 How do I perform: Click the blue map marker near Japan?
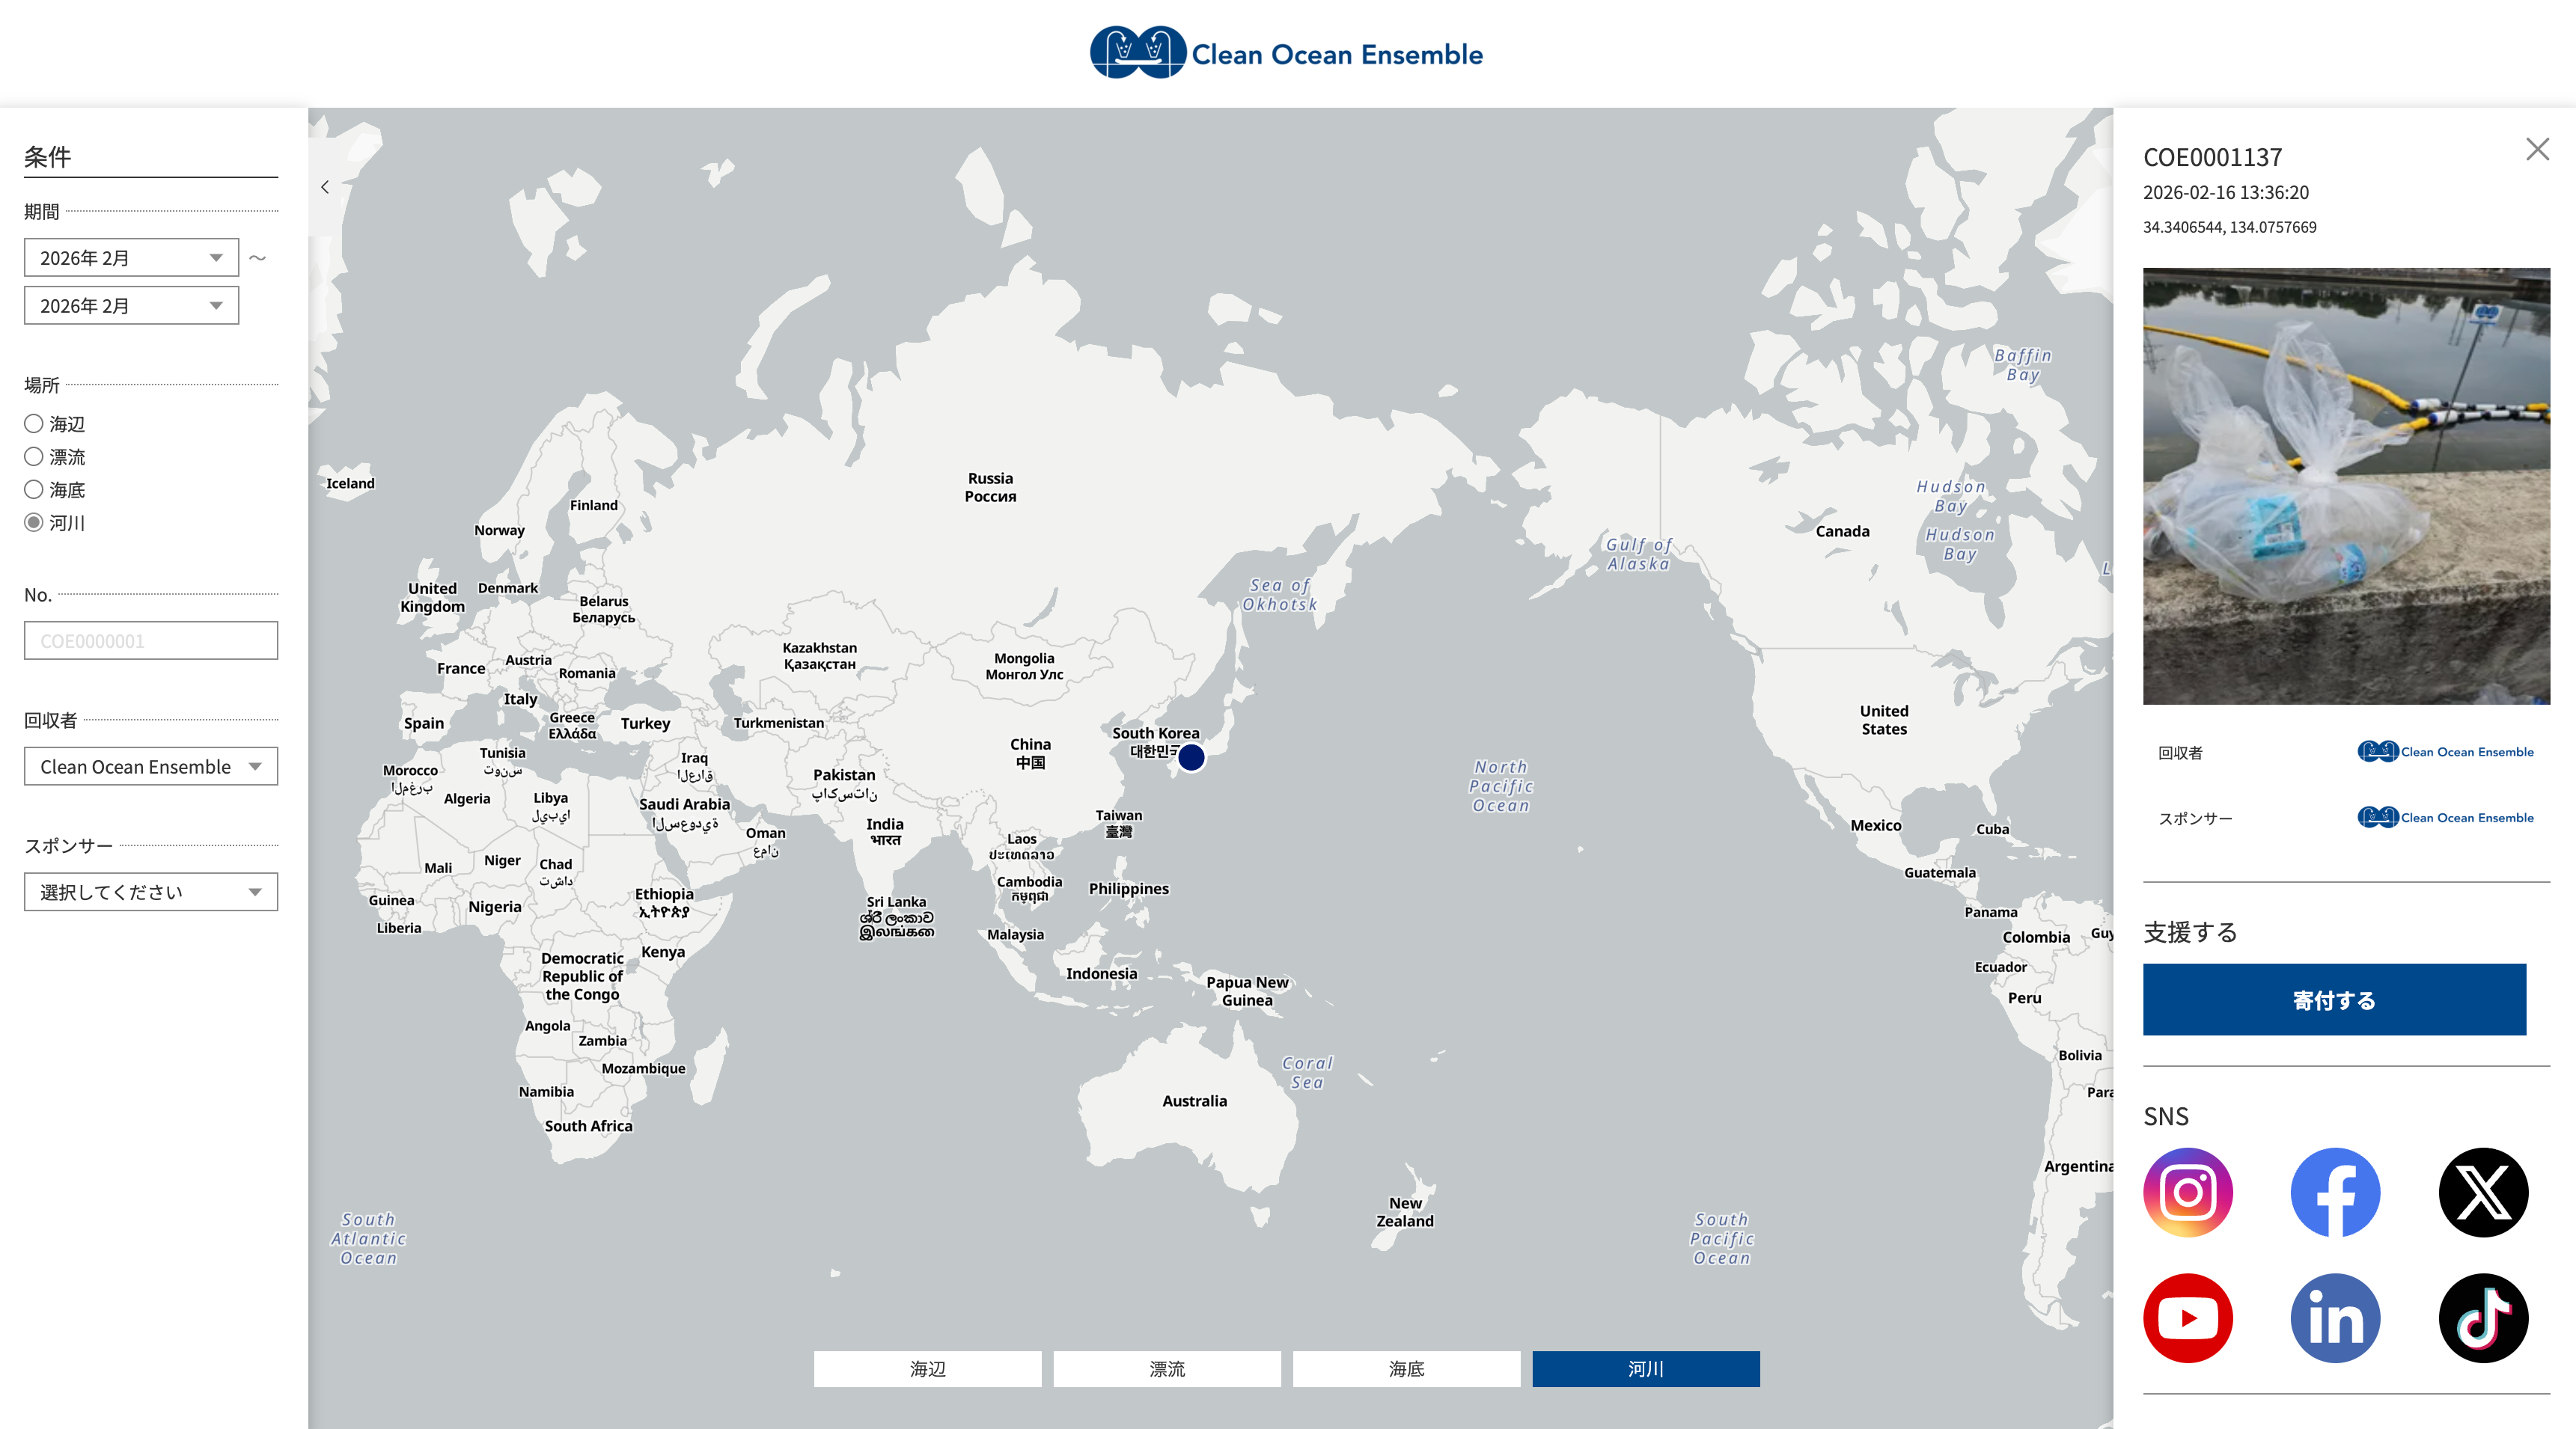[1191, 758]
